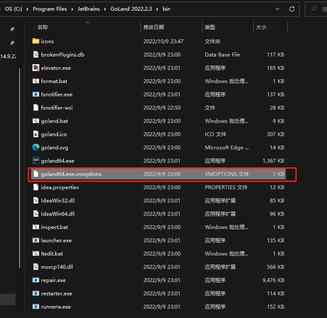Click the inspect.bat file icon
Image resolution: width=327 pixels, height=318 pixels.
36,227
